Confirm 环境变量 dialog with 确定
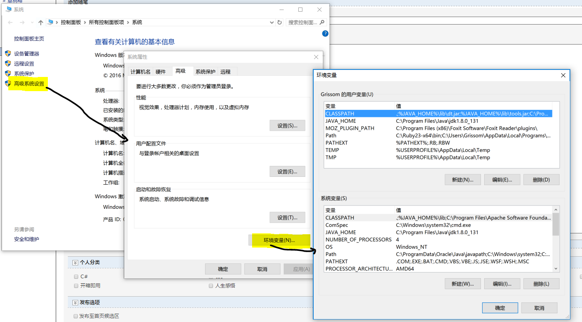Image resolution: width=582 pixels, height=322 pixels. tap(500, 308)
